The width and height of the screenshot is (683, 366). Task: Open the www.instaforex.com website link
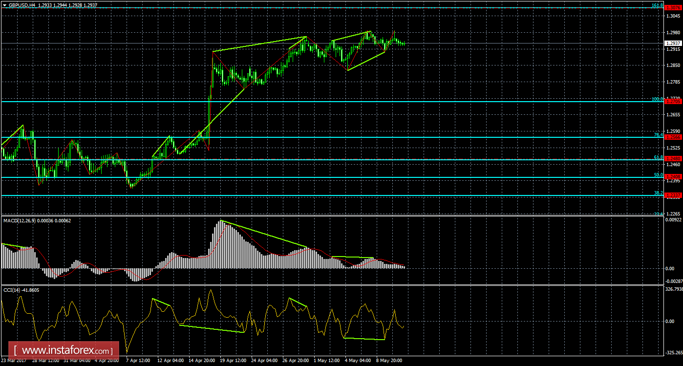pyautogui.click(x=63, y=350)
